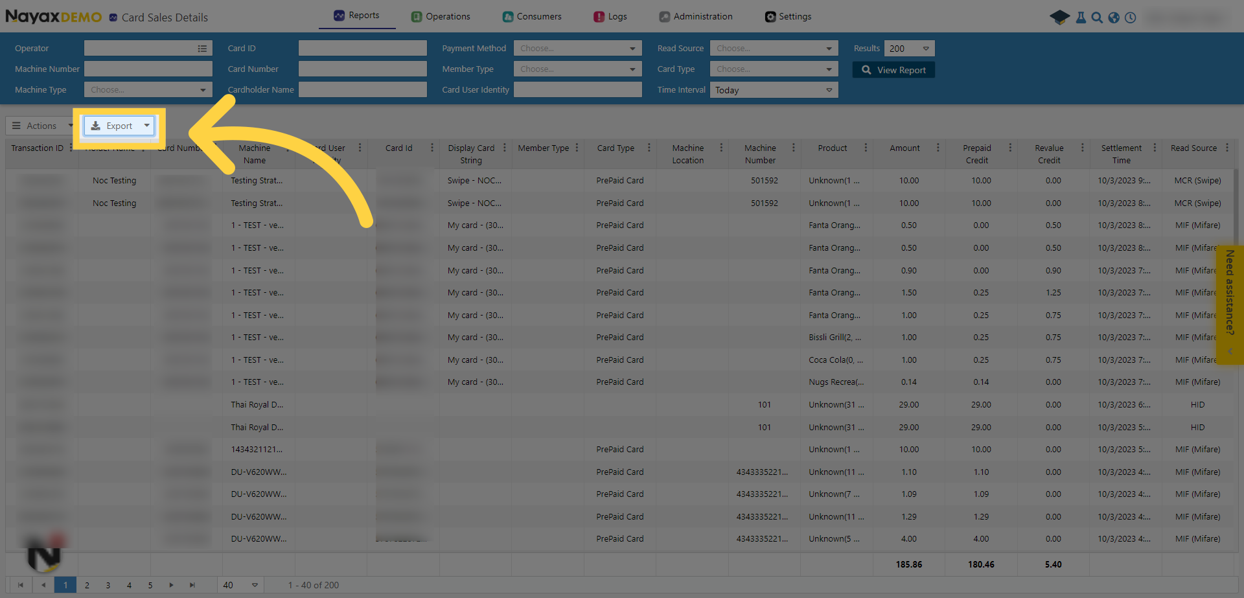
Task: Focus the Card Number input field
Action: pos(363,69)
